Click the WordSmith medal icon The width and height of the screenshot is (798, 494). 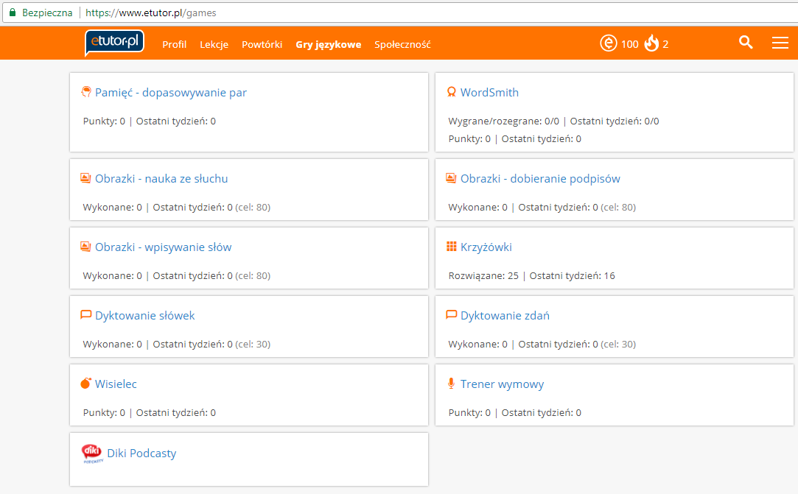[452, 93]
